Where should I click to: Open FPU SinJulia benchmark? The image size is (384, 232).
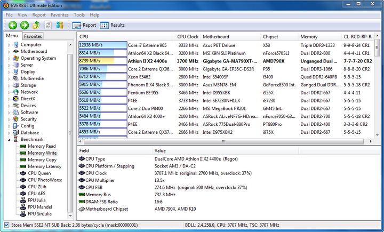pos(39,214)
